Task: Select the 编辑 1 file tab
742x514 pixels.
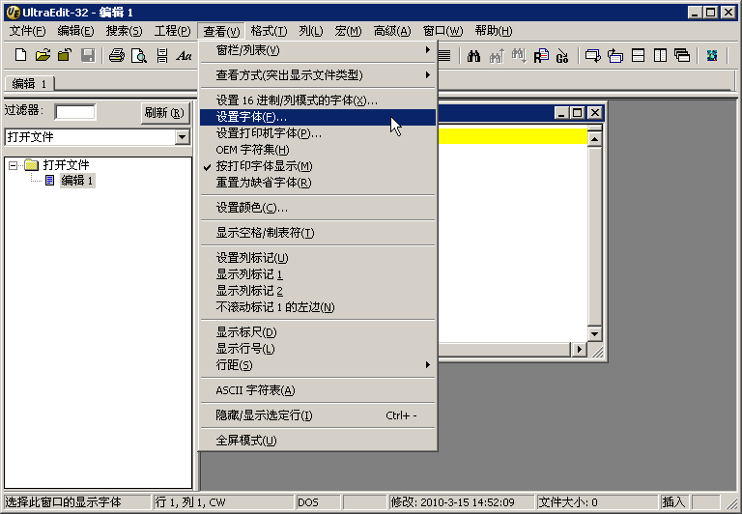Action: [x=29, y=84]
